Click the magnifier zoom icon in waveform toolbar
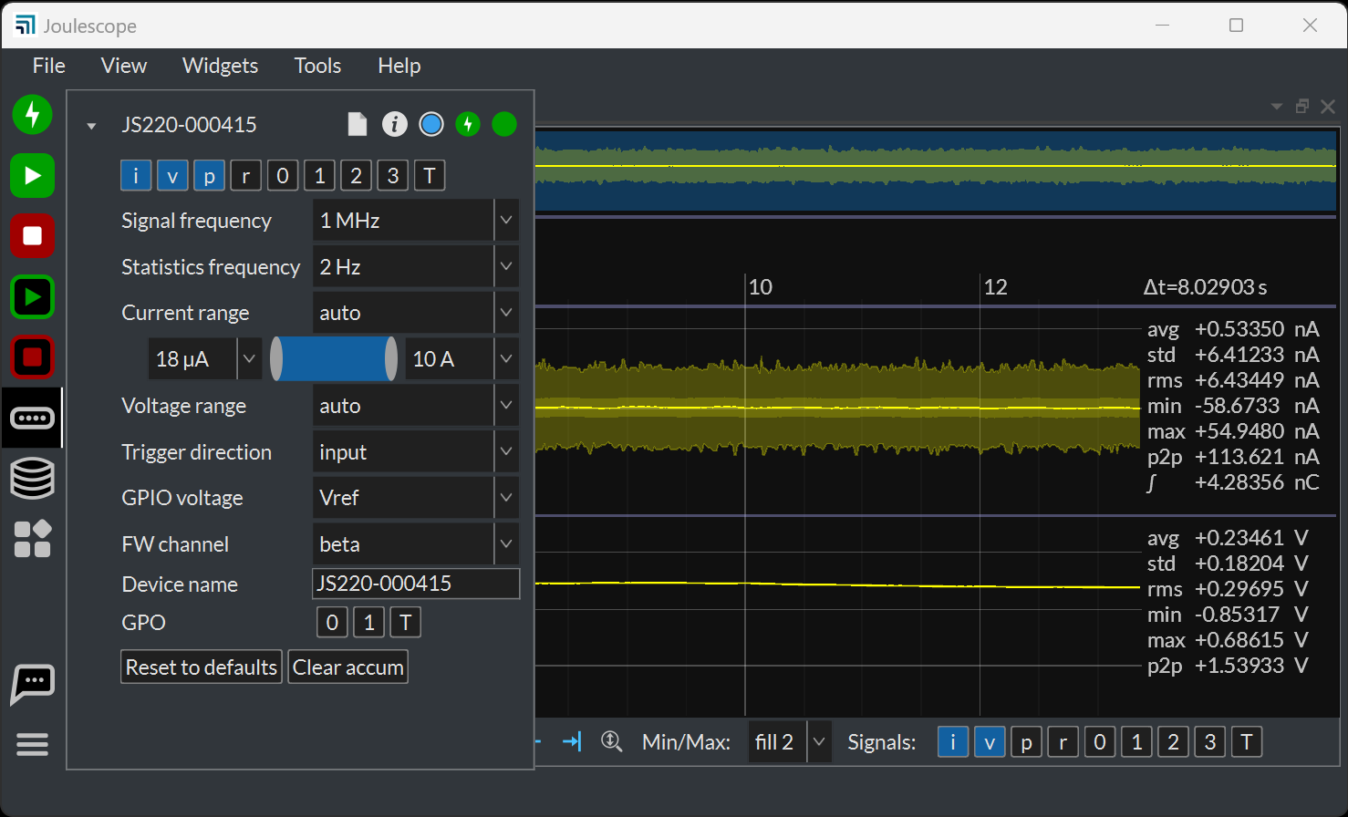 (611, 741)
